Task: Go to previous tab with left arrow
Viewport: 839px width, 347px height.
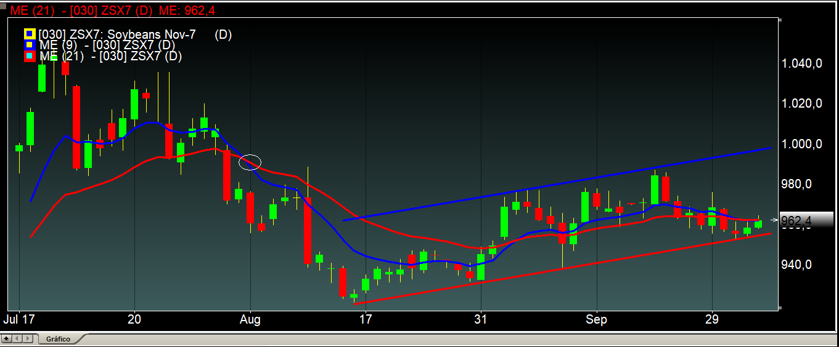Action: point(16,338)
